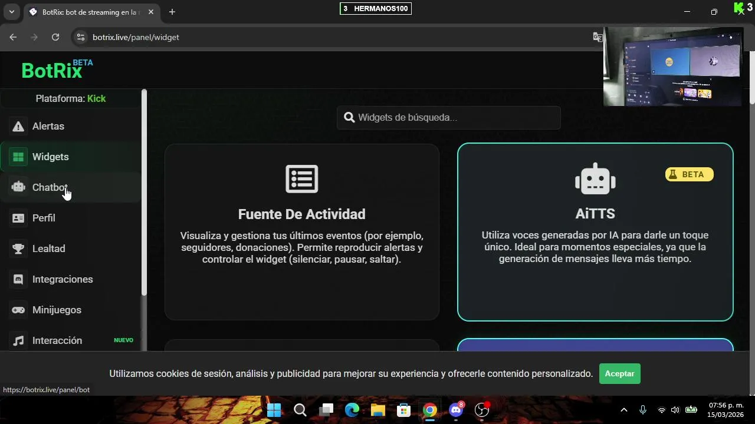The width and height of the screenshot is (755, 424).
Task: Open OBS Studio from taskbar
Action: pyautogui.click(x=482, y=410)
